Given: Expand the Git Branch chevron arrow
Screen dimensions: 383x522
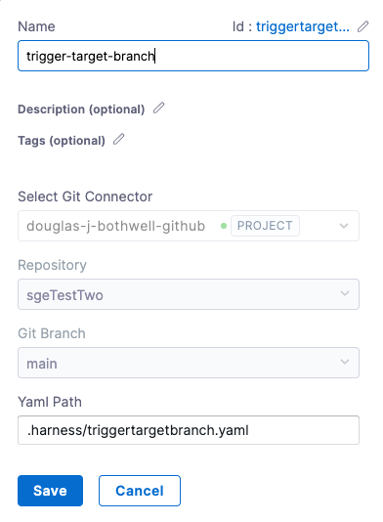Looking at the screenshot, I should (x=345, y=362).
